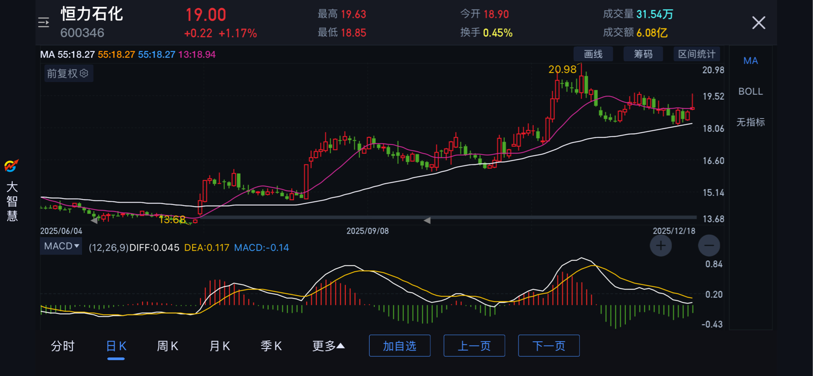
Task: Zoom in chart with plus button
Action: pyautogui.click(x=660, y=246)
